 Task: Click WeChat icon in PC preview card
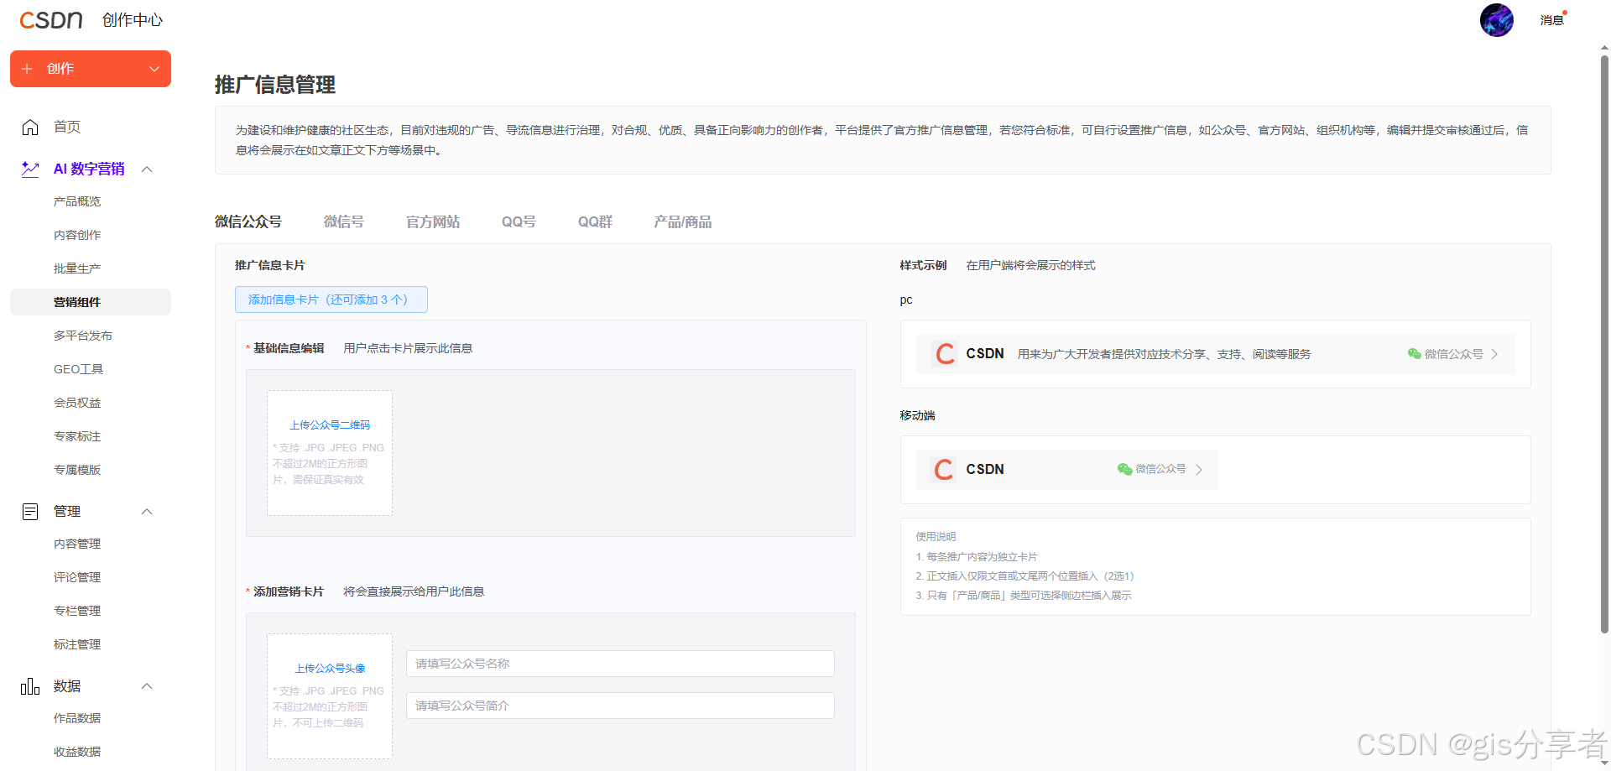1414,354
